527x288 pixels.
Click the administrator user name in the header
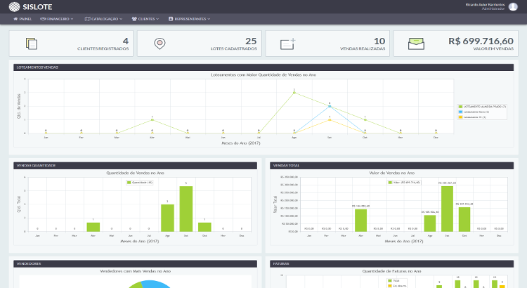[485, 5]
